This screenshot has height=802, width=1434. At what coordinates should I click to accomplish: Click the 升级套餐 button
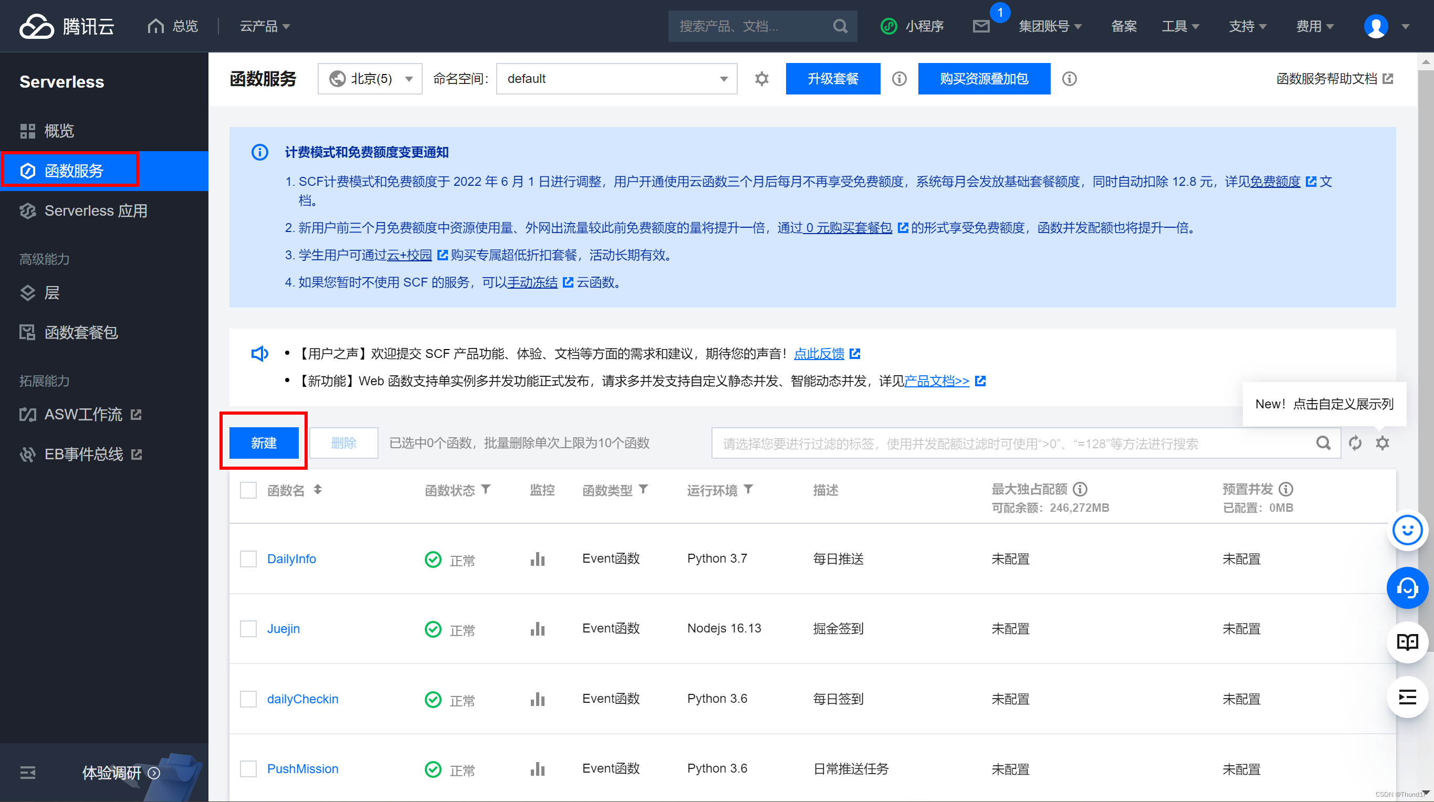[833, 79]
